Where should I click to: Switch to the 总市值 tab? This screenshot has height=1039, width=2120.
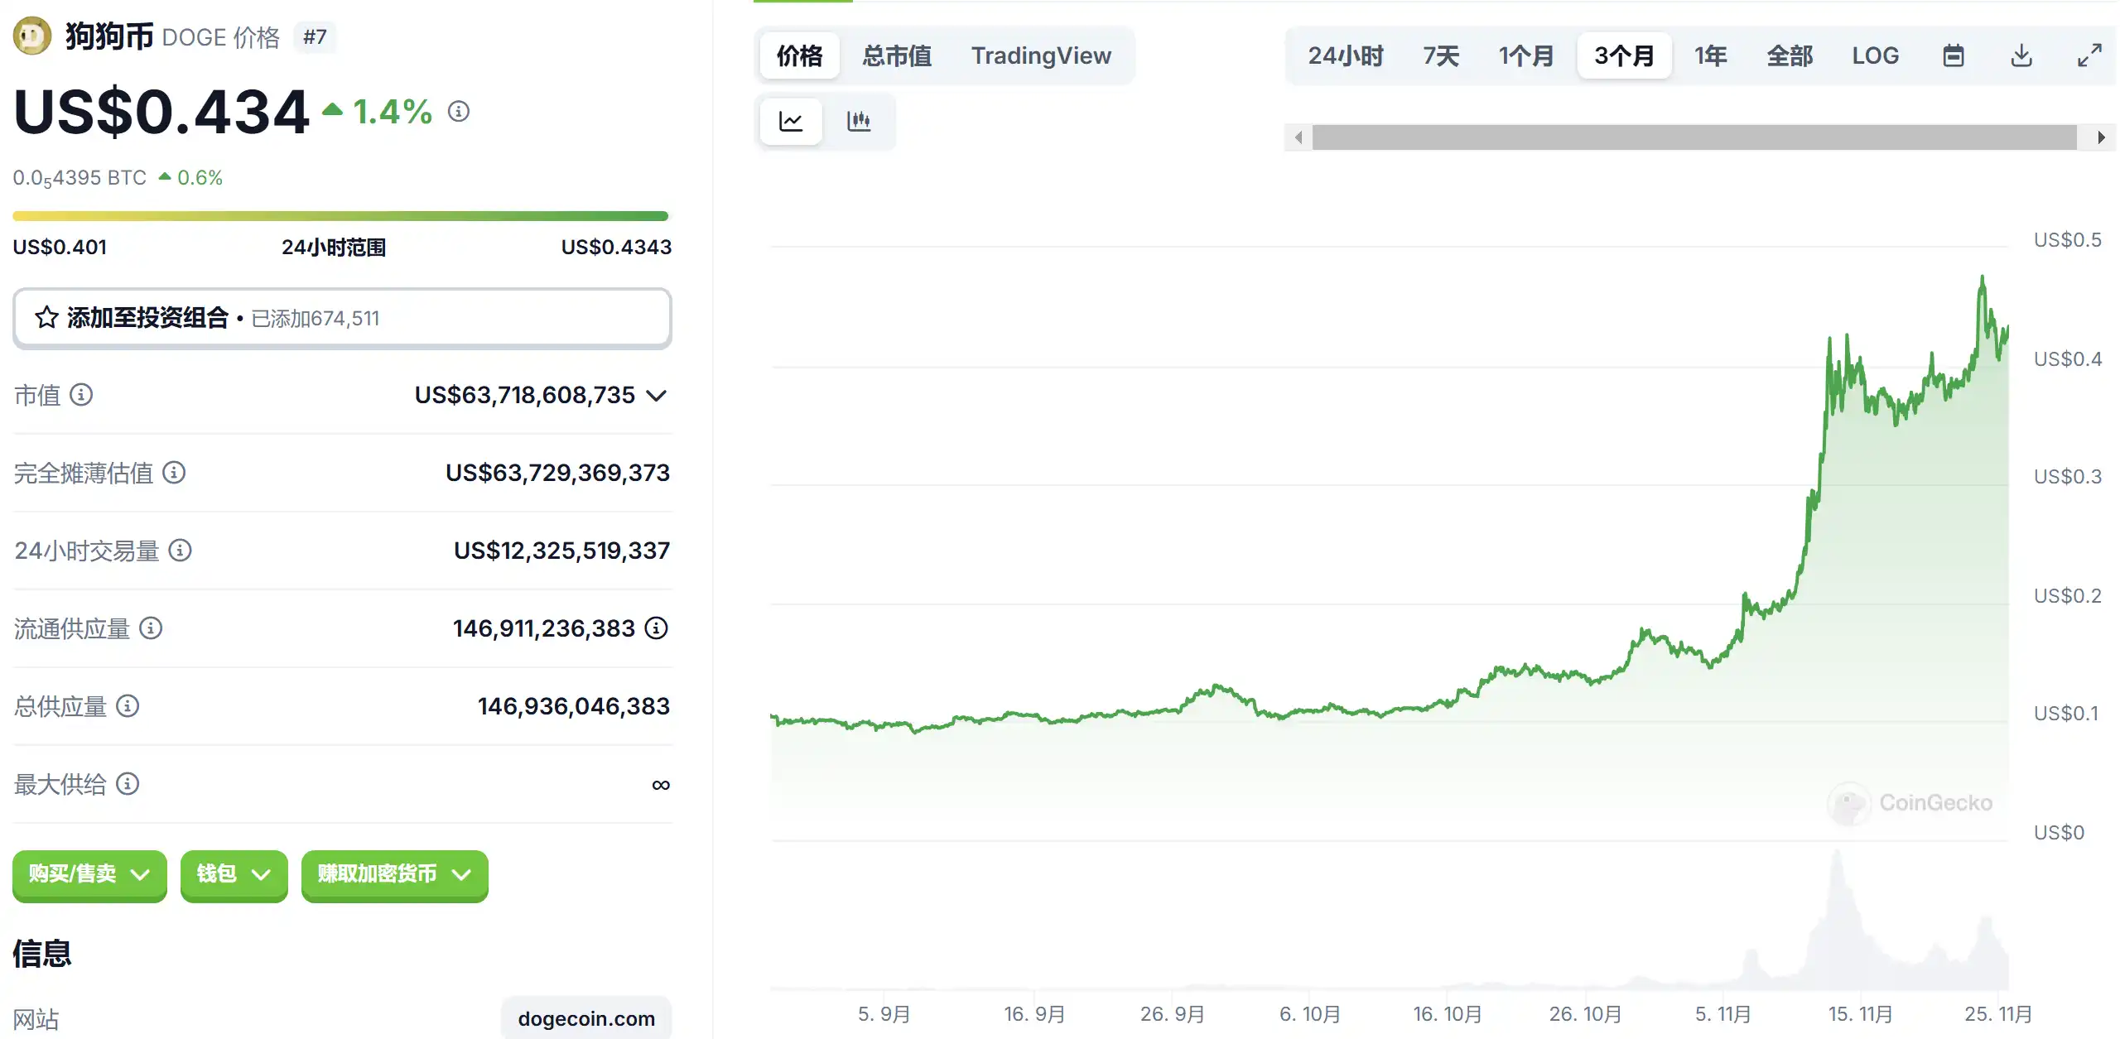click(x=897, y=55)
